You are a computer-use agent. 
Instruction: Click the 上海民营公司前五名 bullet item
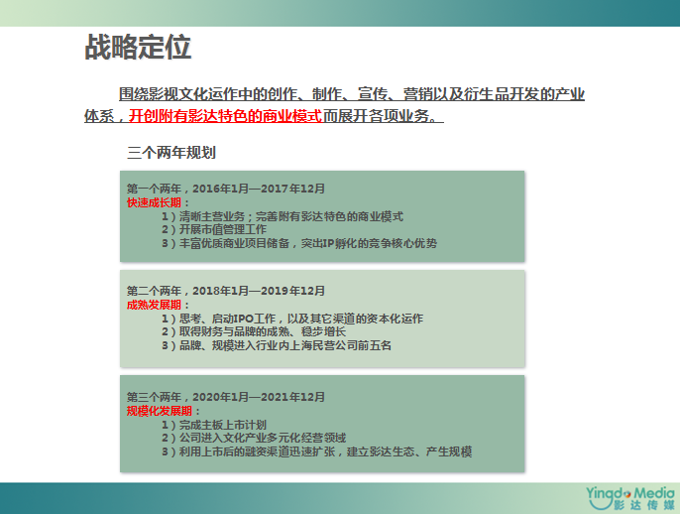(x=277, y=345)
